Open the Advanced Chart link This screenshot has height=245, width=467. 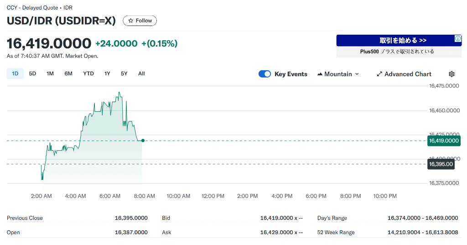click(x=404, y=74)
